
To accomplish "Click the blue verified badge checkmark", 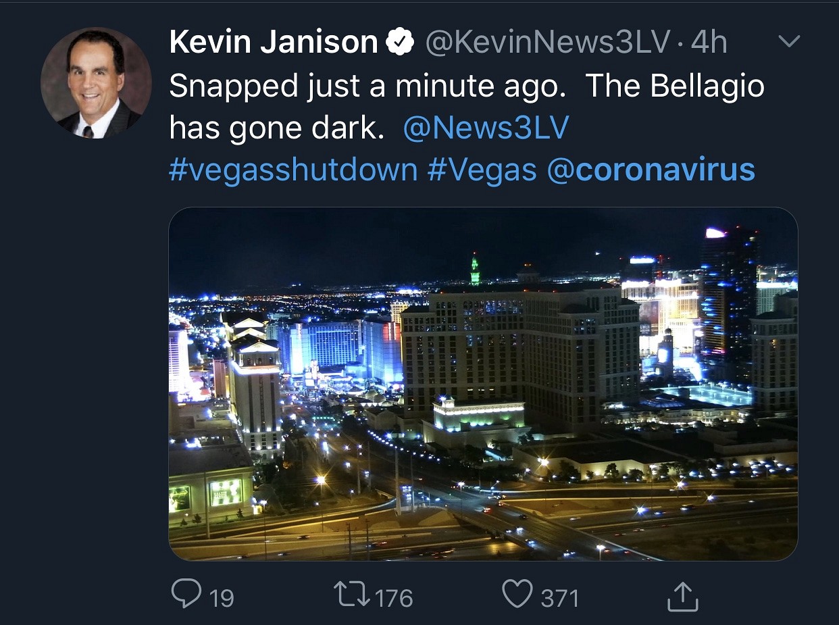I will point(400,43).
